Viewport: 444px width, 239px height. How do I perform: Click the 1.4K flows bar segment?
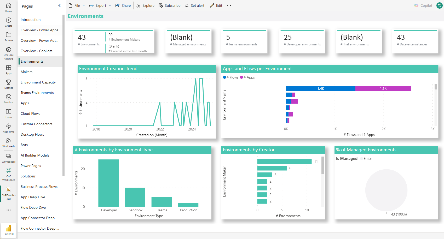[320, 88]
